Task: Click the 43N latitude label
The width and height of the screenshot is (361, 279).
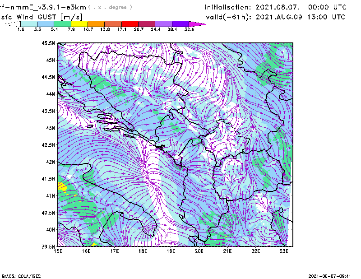Action: pos(51,128)
